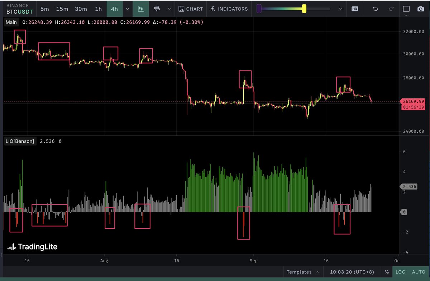
Task: Click the 24000.00 price axis label
Action: [x=413, y=131]
